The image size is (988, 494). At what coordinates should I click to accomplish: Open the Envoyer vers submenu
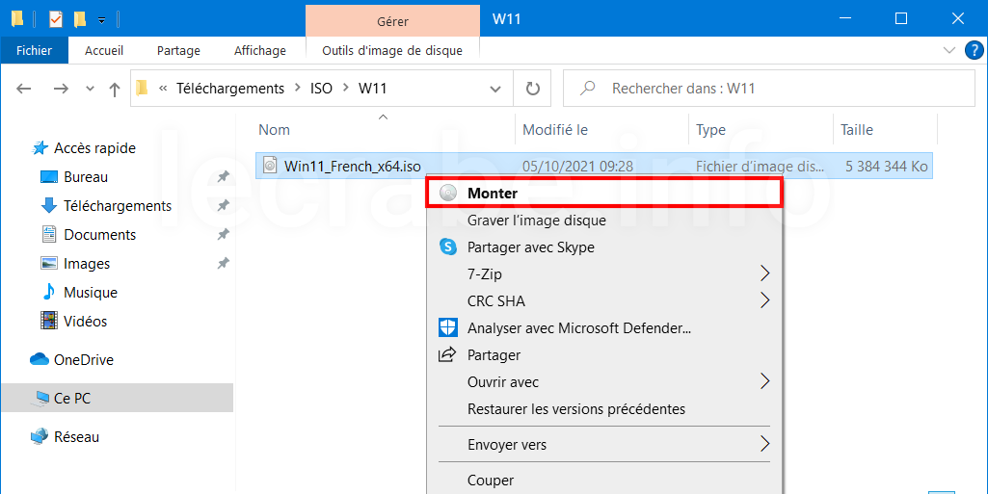(x=604, y=444)
